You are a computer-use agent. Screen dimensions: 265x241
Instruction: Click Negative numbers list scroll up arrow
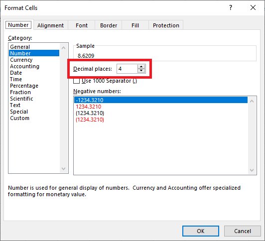252,101
